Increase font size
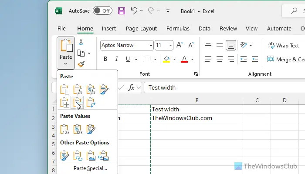This screenshot has height=174, width=305. pos(180,45)
